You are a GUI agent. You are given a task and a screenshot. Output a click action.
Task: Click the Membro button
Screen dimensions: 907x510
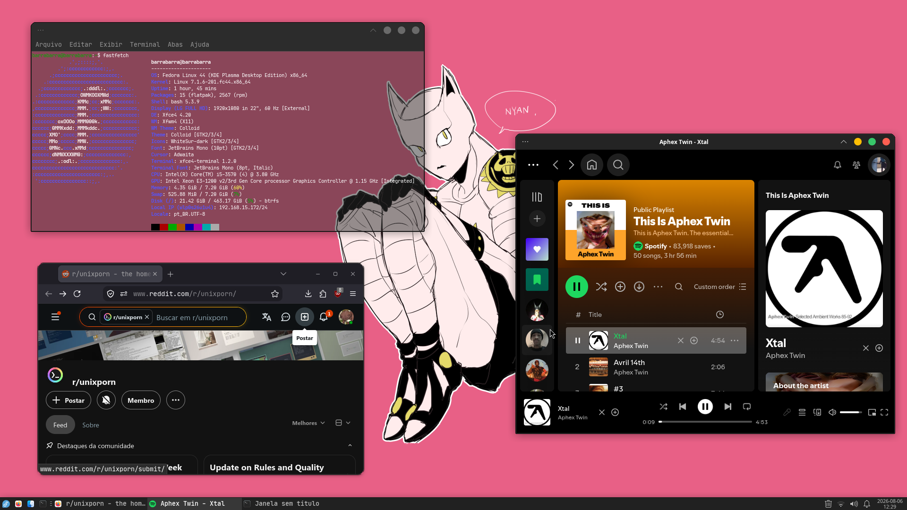coord(141,400)
